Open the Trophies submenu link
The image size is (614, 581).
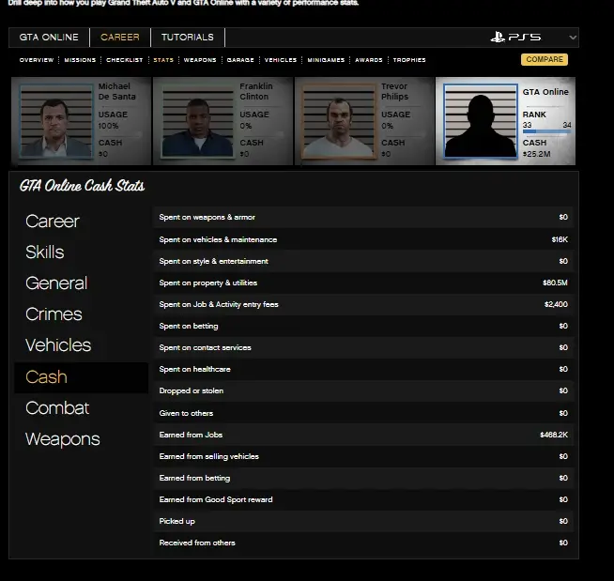(409, 60)
